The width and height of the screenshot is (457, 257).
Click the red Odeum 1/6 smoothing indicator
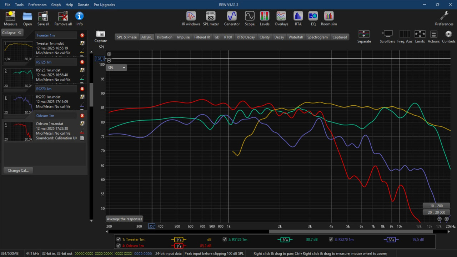(x=179, y=246)
